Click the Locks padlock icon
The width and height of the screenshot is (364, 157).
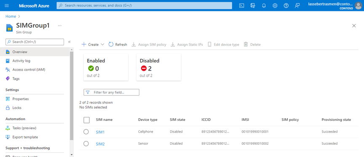coord(8,108)
